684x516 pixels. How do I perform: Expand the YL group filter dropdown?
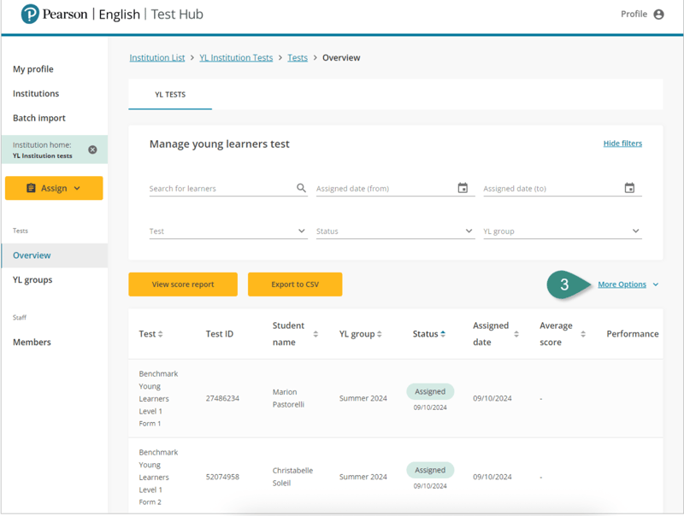click(x=635, y=231)
